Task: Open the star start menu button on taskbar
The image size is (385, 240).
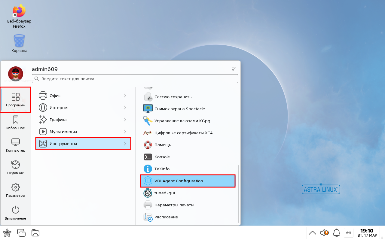Action: 7,232
